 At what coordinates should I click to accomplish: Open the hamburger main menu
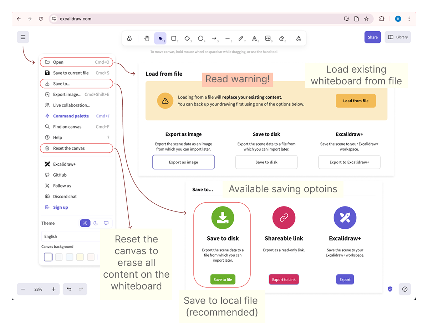click(x=23, y=37)
